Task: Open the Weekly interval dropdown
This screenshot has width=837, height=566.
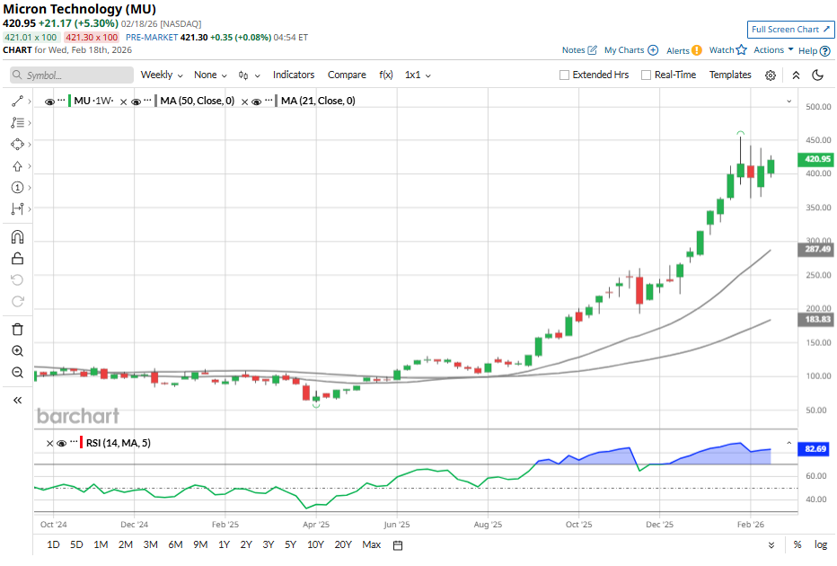Action: (162, 75)
